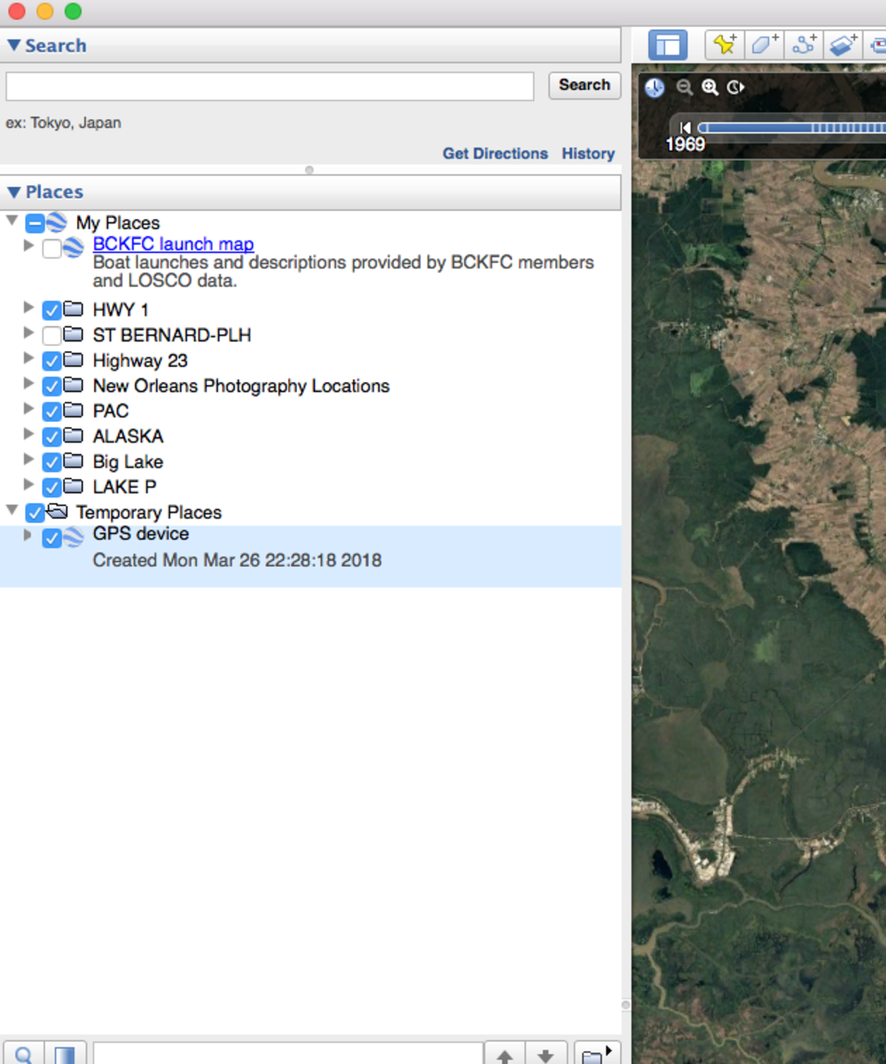This screenshot has height=1064, width=886.
Task: Click the ALASKA folder icon
Action: tap(74, 436)
